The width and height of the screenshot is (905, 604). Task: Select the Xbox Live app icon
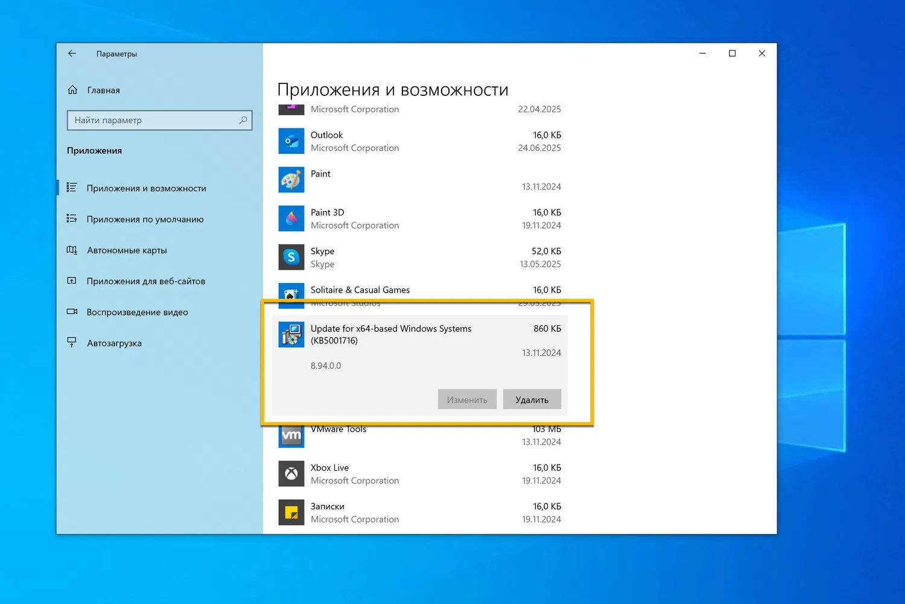[291, 474]
